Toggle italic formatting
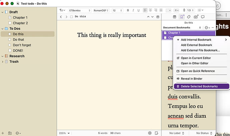 click(133, 10)
